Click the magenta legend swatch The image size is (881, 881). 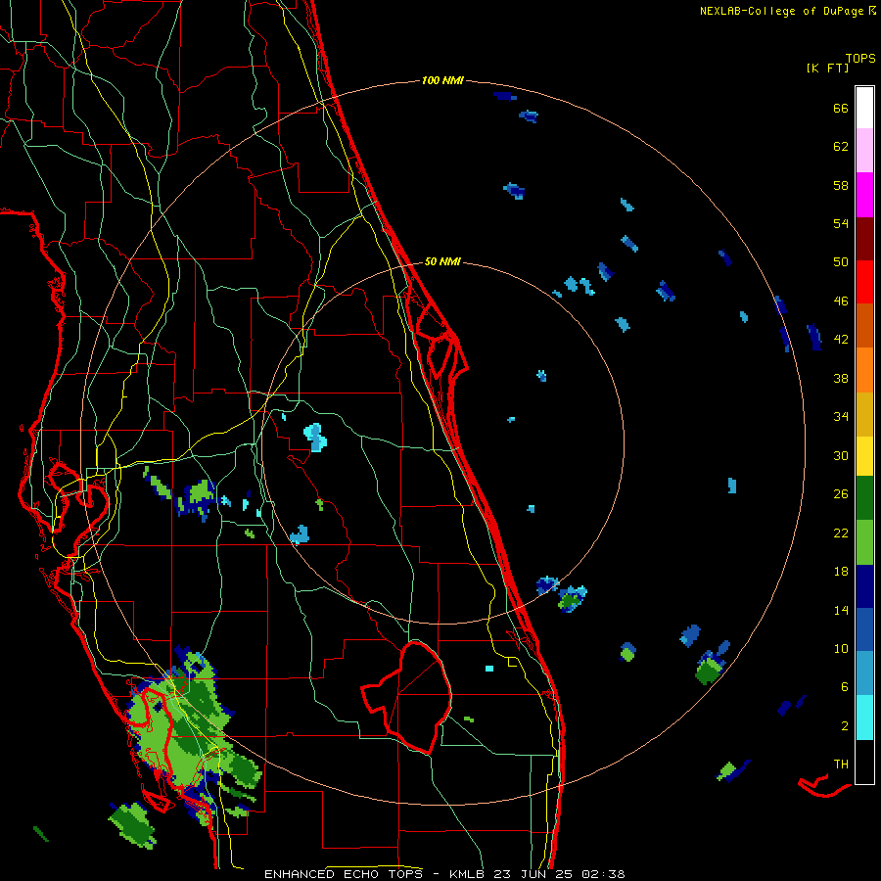point(864,195)
